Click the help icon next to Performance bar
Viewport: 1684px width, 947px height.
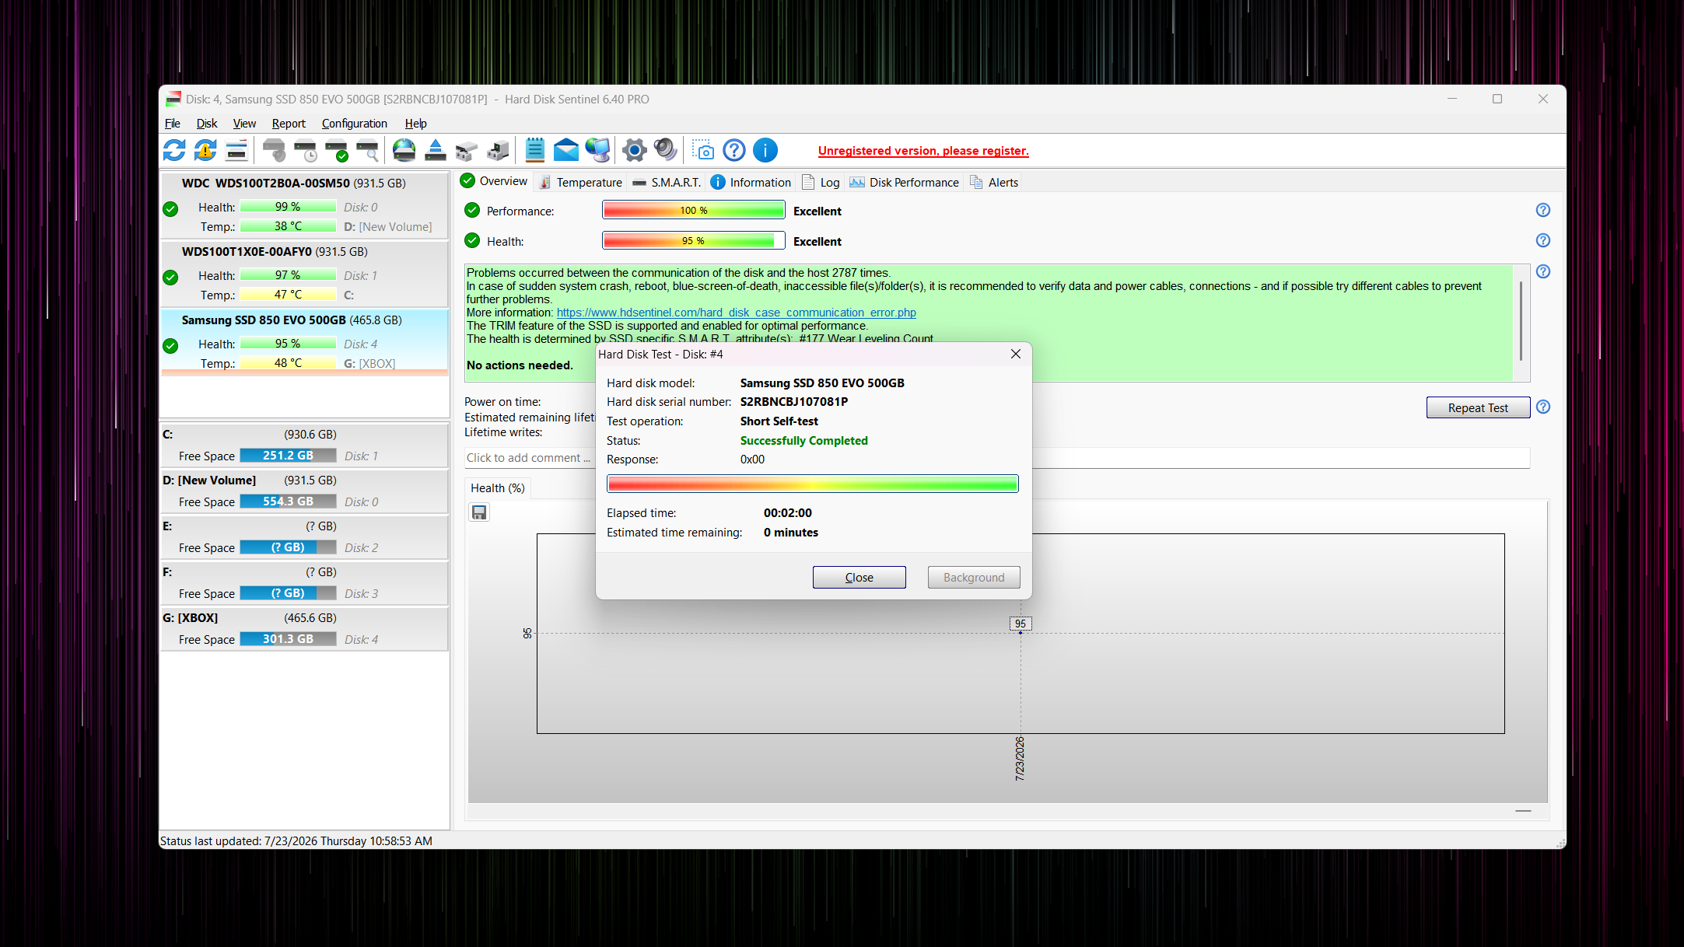click(x=1543, y=210)
